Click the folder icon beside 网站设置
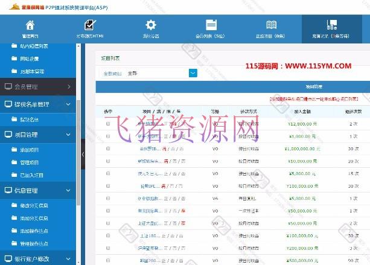This screenshot has height=265, width=370. (14, 59)
